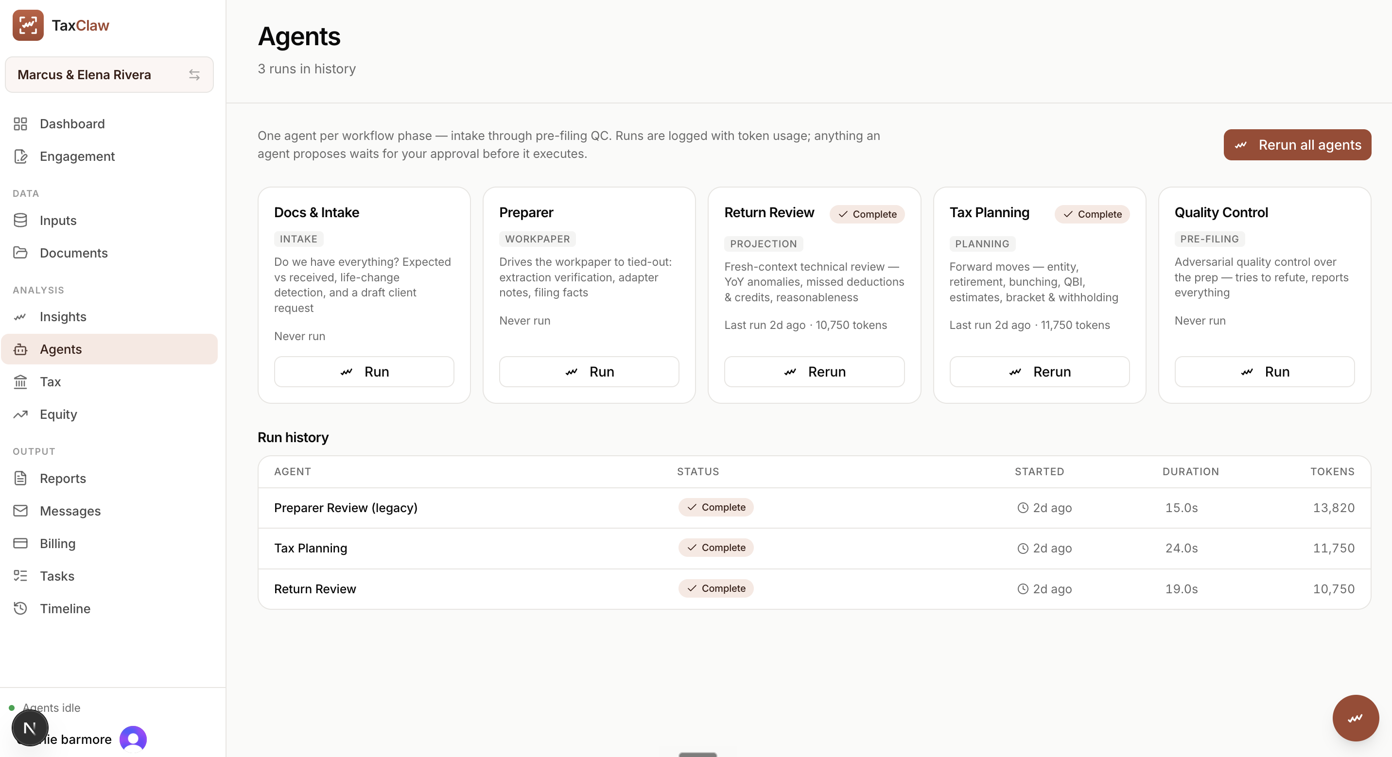This screenshot has width=1392, height=757.
Task: Click the PROJECTION phase tag
Action: pyautogui.click(x=764, y=244)
